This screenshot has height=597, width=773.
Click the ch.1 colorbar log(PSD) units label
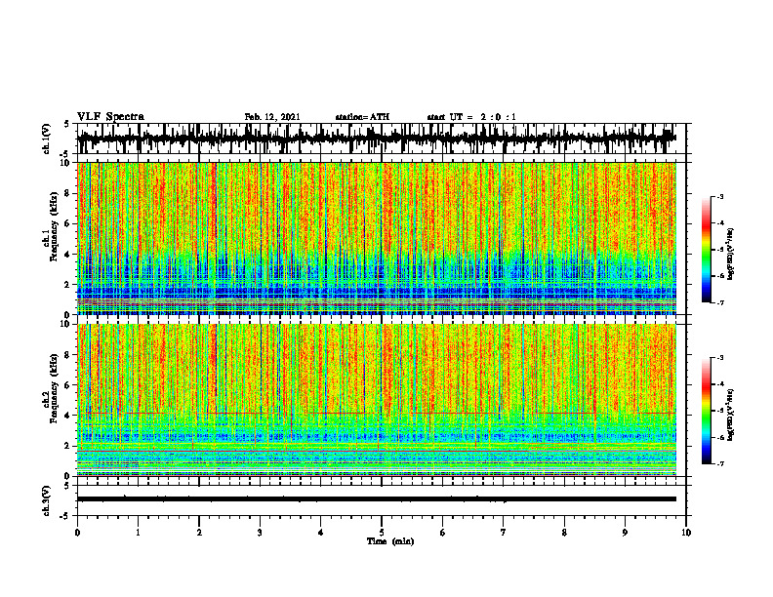(x=731, y=255)
